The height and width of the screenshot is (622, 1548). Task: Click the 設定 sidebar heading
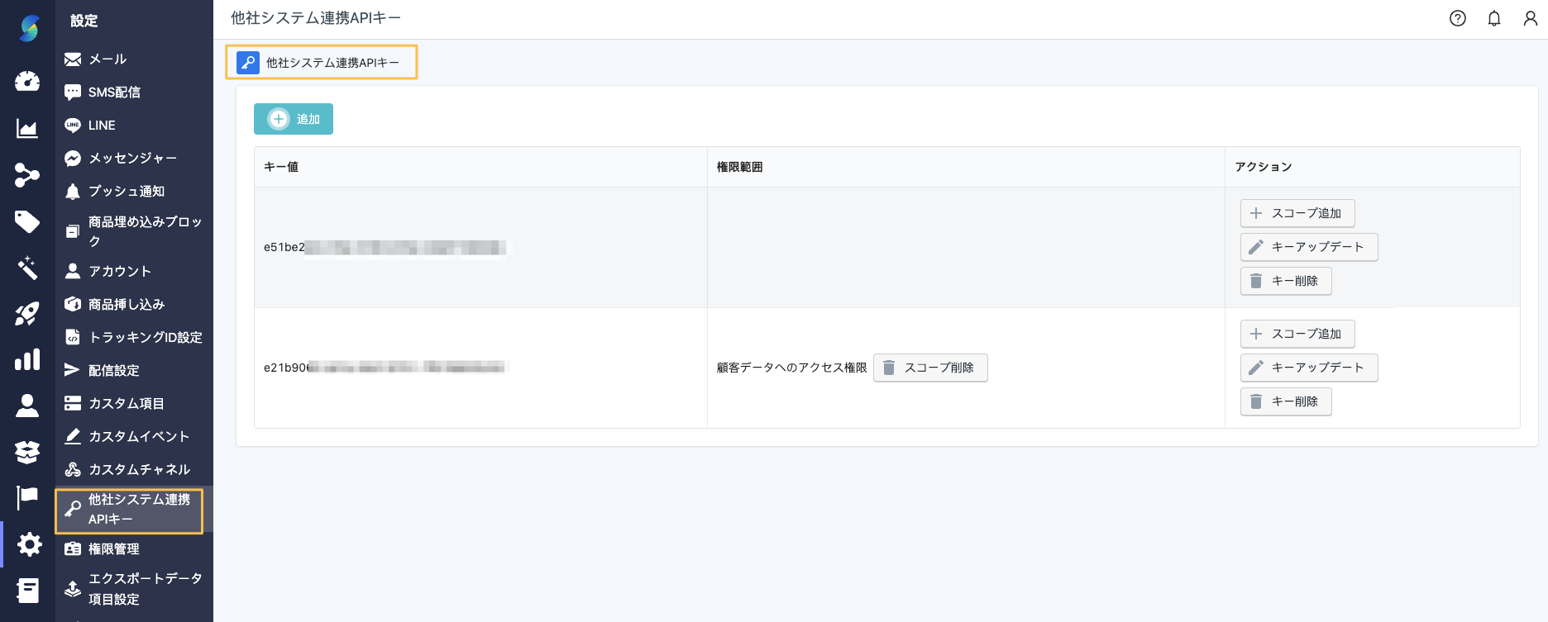pyautogui.click(x=84, y=21)
